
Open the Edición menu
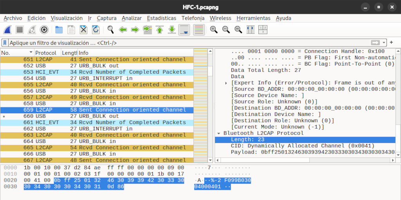(36, 18)
